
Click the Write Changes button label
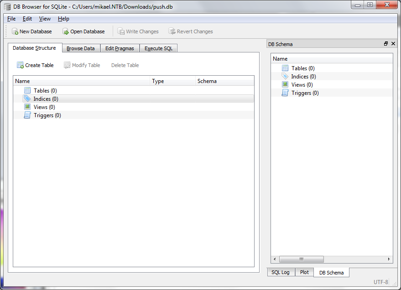[x=142, y=31]
